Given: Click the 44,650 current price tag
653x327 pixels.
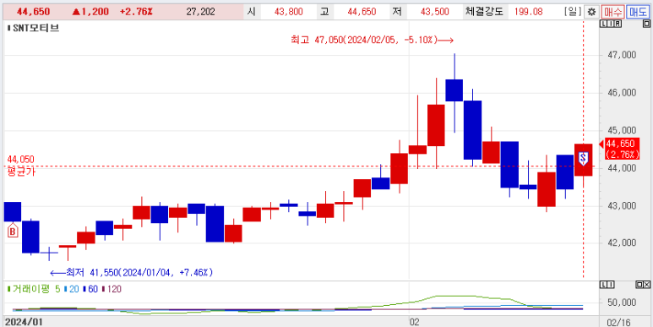Looking at the screenshot, I should point(620,149).
